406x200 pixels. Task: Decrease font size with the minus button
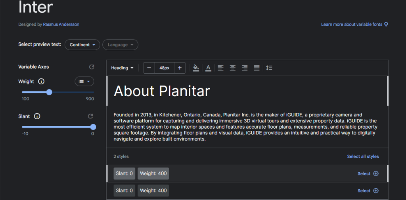pos(149,68)
